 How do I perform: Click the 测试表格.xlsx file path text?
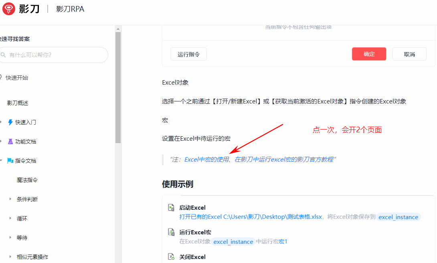pos(273,217)
